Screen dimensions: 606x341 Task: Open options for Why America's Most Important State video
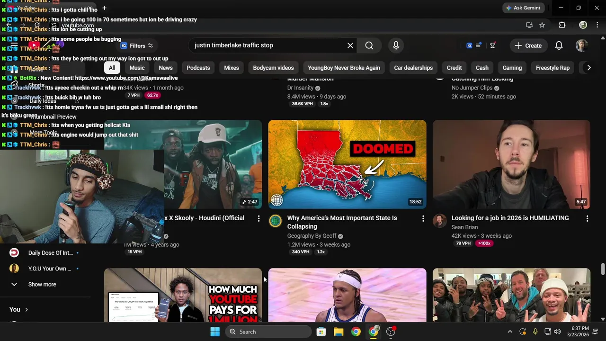point(423,218)
